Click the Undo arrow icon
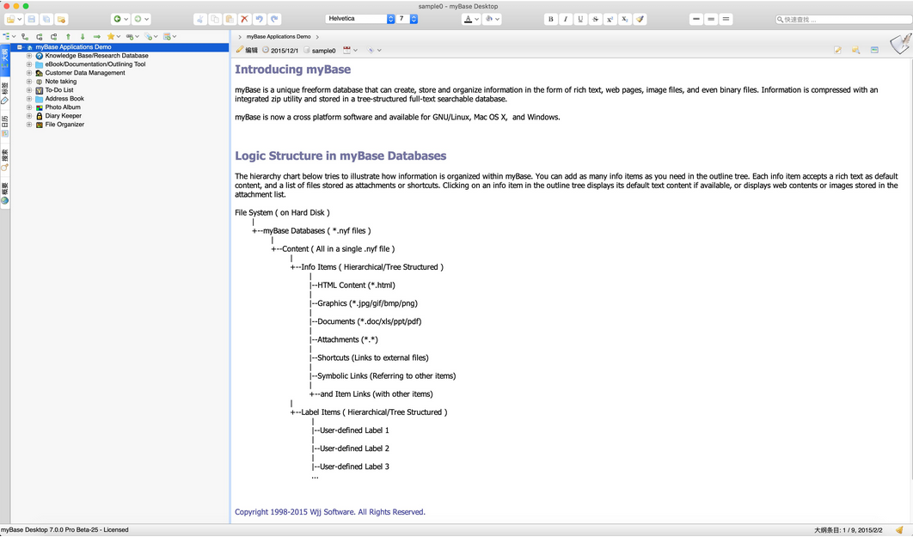Screen dimensions: 913x537 click(x=259, y=19)
